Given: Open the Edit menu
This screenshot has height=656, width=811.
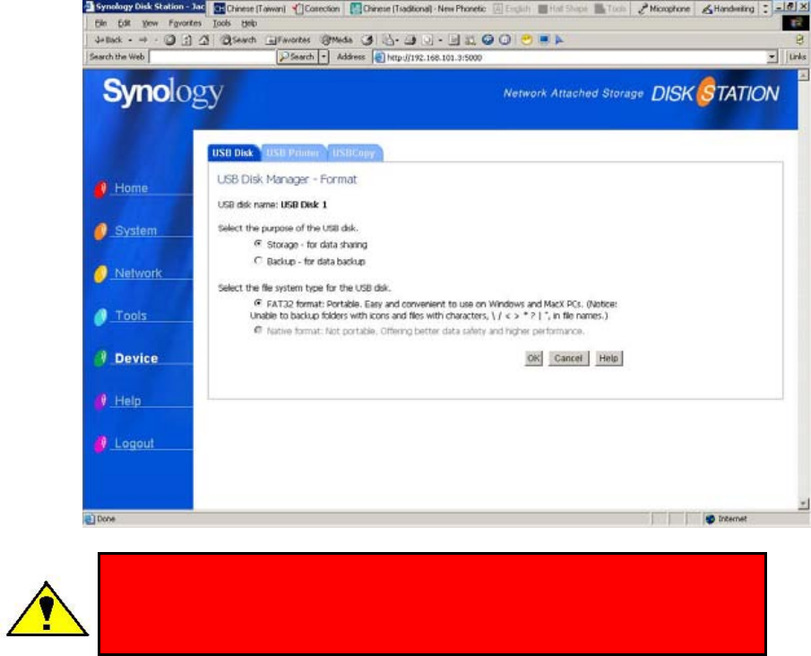Looking at the screenshot, I should point(125,23).
